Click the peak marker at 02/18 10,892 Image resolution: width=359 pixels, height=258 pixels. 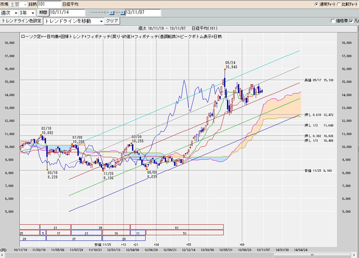pos(41,135)
